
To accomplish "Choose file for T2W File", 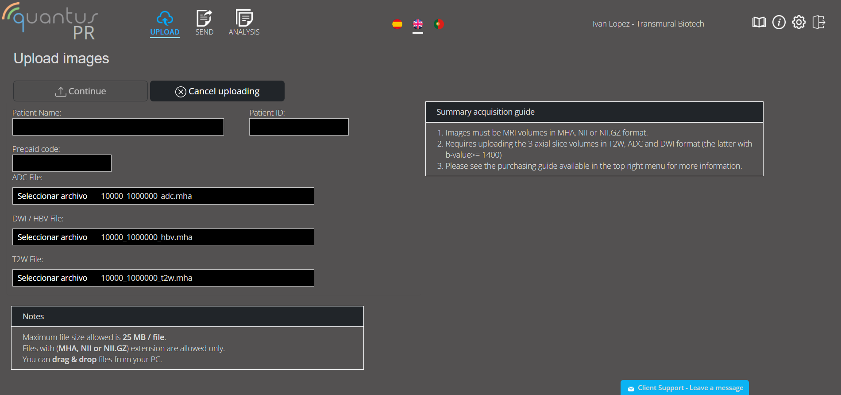I will tap(53, 278).
